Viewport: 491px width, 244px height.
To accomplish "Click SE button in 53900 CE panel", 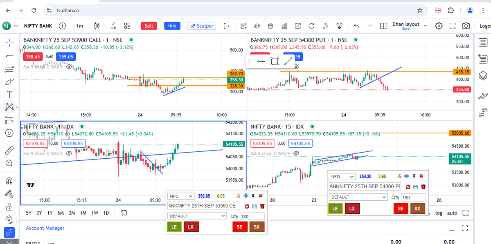I will click(x=240, y=227).
